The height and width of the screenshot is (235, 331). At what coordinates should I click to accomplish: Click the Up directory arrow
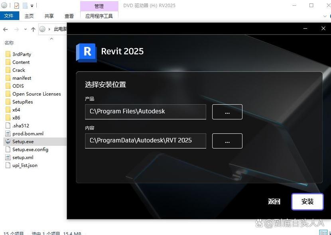33,29
